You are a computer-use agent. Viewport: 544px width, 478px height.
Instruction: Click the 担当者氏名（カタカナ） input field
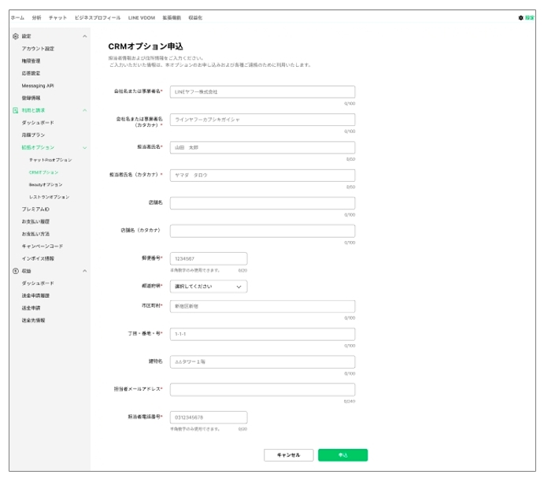263,176
